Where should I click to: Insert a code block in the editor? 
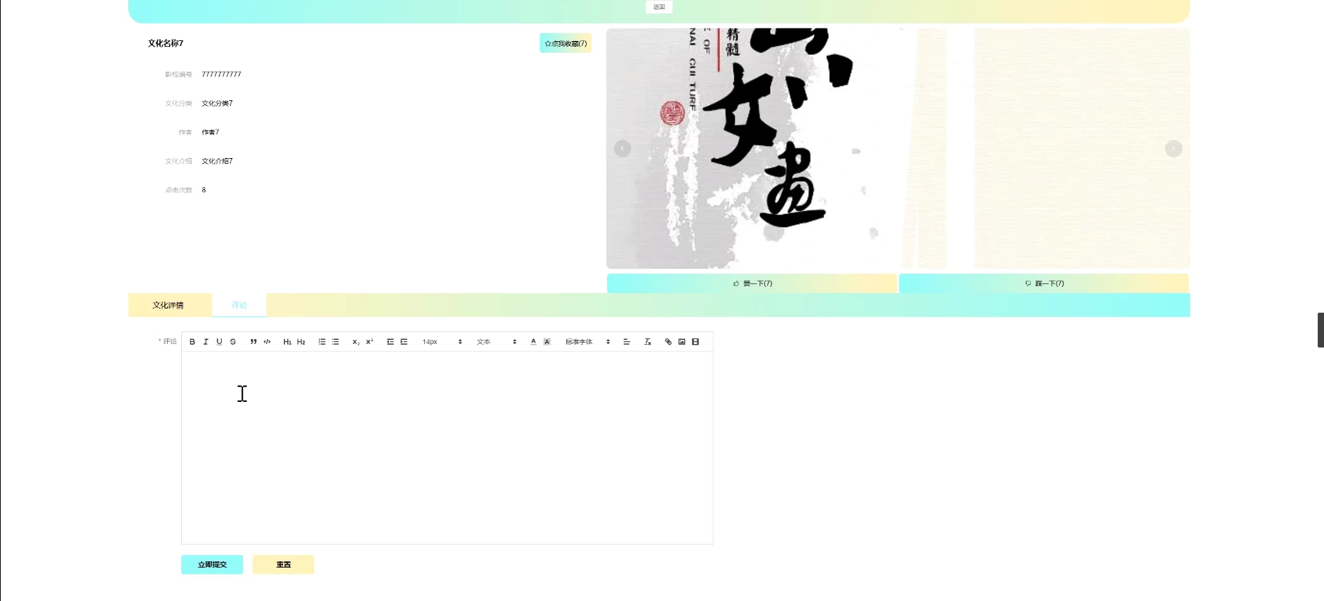click(267, 342)
